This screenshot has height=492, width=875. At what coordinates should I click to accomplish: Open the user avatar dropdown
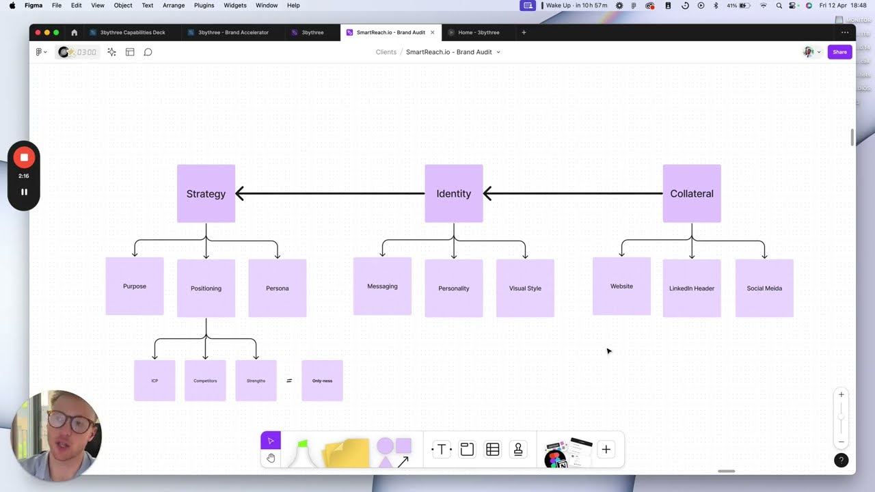click(812, 52)
